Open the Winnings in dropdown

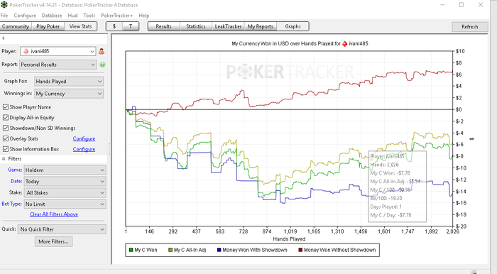[x=69, y=94]
